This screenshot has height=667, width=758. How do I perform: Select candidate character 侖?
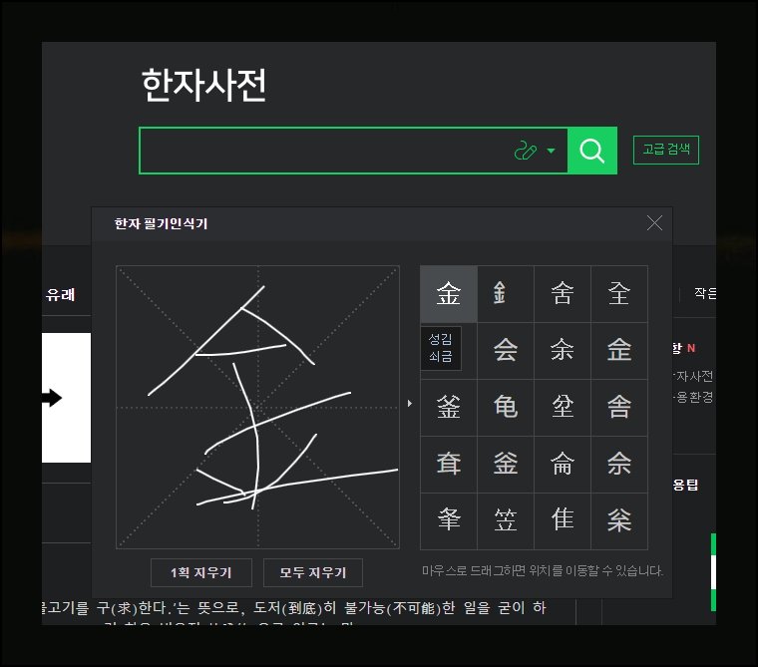pos(563,465)
